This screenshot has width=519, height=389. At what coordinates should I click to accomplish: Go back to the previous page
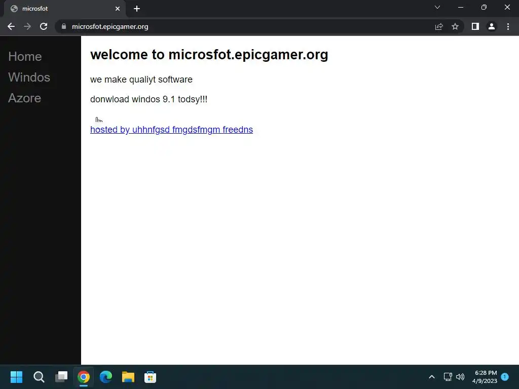11,26
